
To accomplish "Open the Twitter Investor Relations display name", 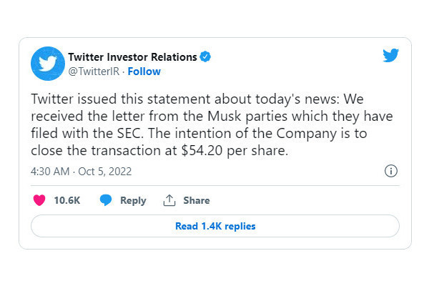I will (132, 57).
